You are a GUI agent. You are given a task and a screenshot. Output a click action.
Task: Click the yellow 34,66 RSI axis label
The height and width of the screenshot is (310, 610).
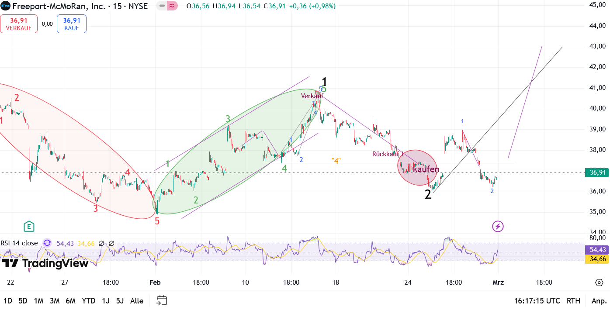click(597, 259)
